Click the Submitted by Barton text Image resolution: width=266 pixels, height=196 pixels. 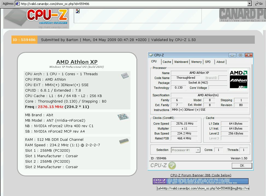60,40
